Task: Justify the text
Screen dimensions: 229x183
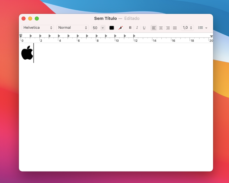Action: coord(175,28)
